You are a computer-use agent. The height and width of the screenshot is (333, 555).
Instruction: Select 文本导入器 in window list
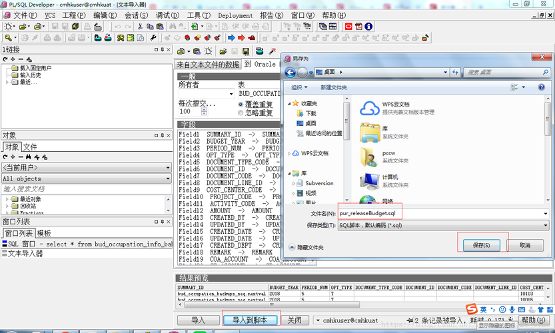click(x=22, y=253)
